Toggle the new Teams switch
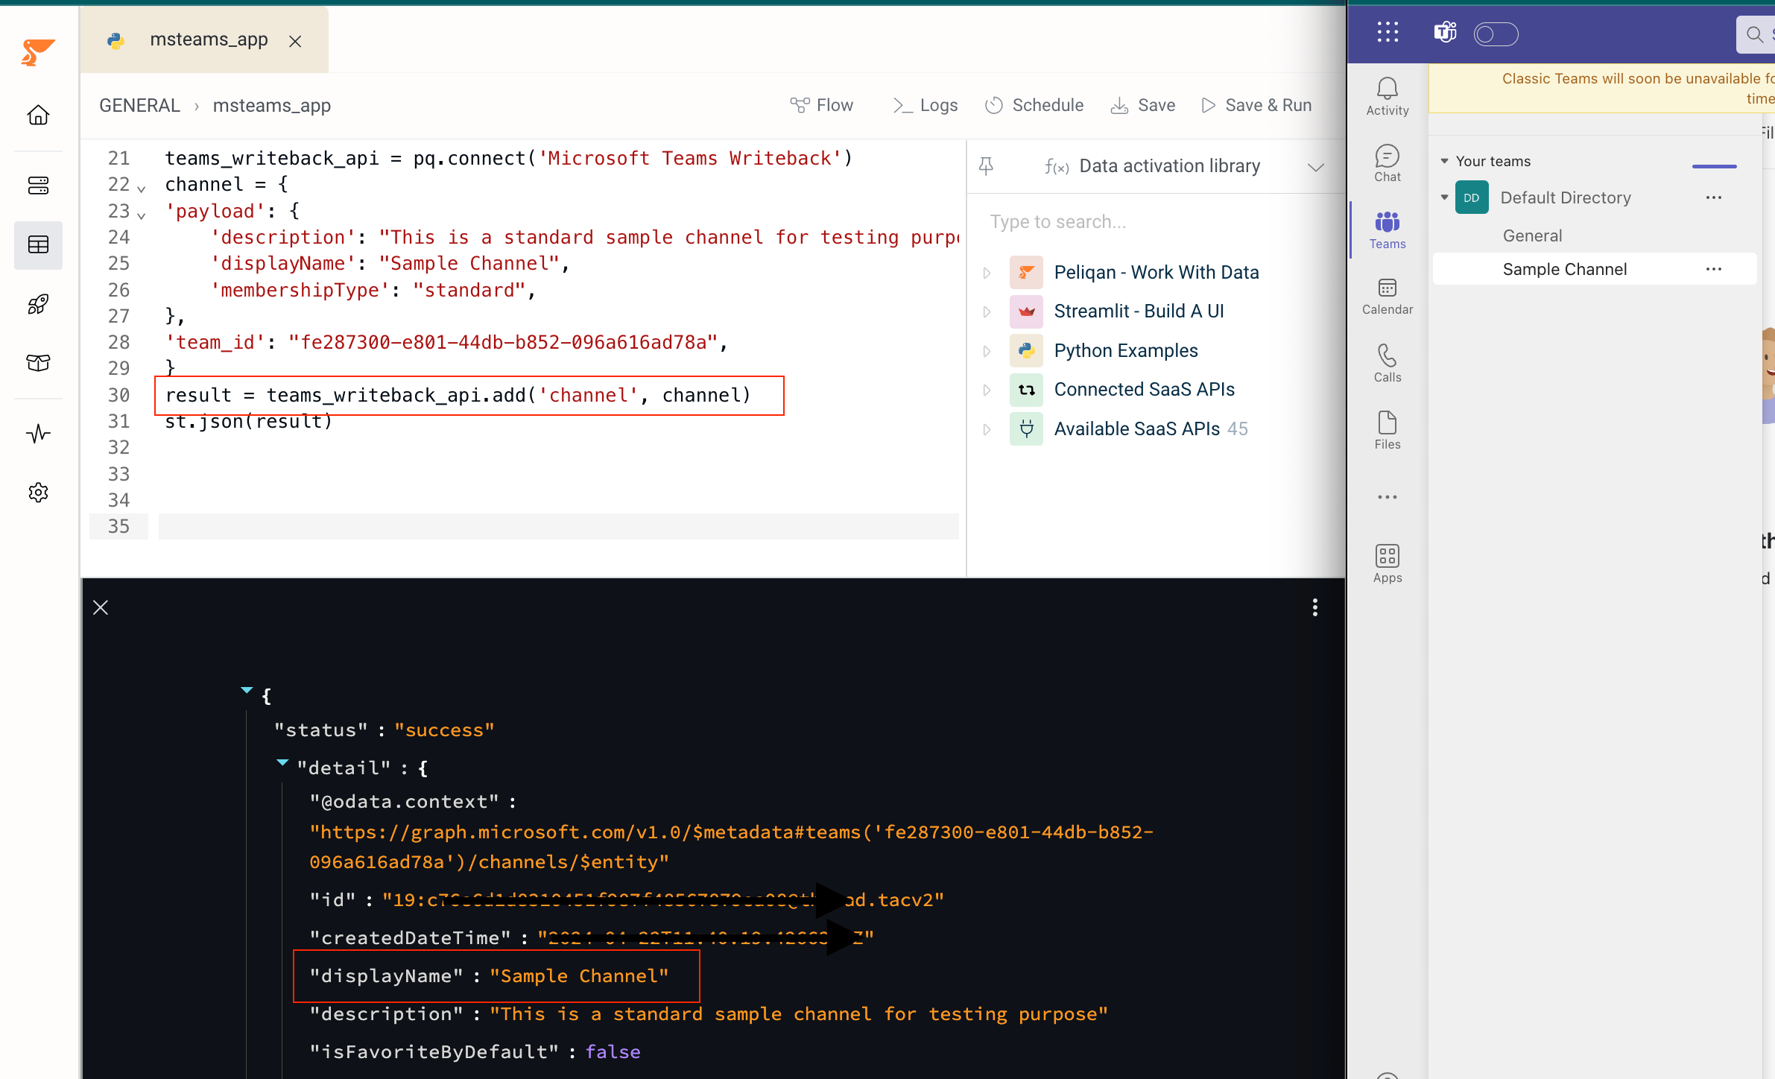The height and width of the screenshot is (1079, 1775). [1496, 34]
